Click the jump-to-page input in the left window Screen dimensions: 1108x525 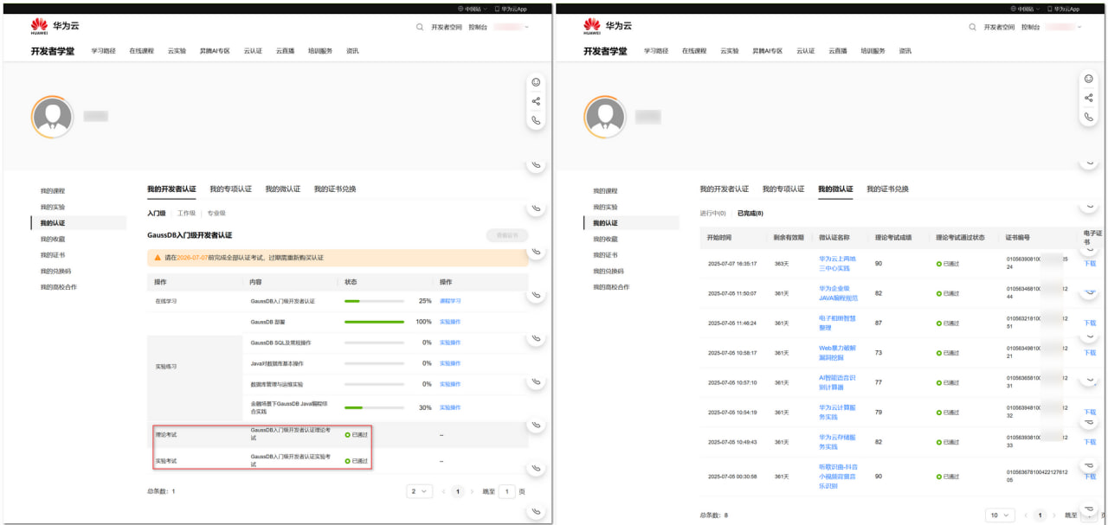coord(507,491)
